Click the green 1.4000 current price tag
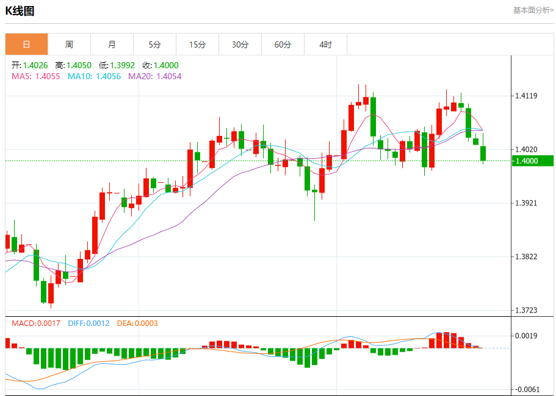 [532, 161]
